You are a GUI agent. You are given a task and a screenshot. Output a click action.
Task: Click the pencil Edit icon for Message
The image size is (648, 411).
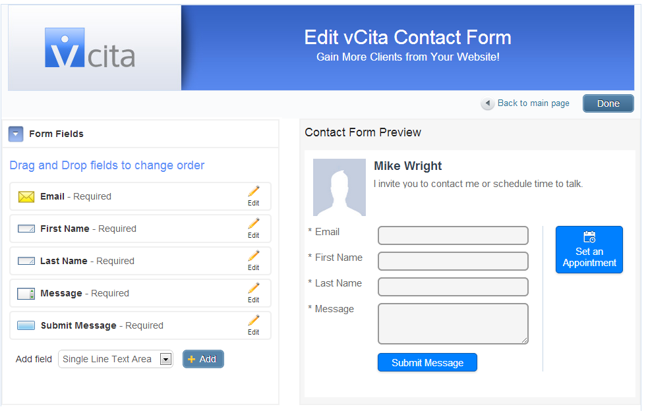click(254, 292)
